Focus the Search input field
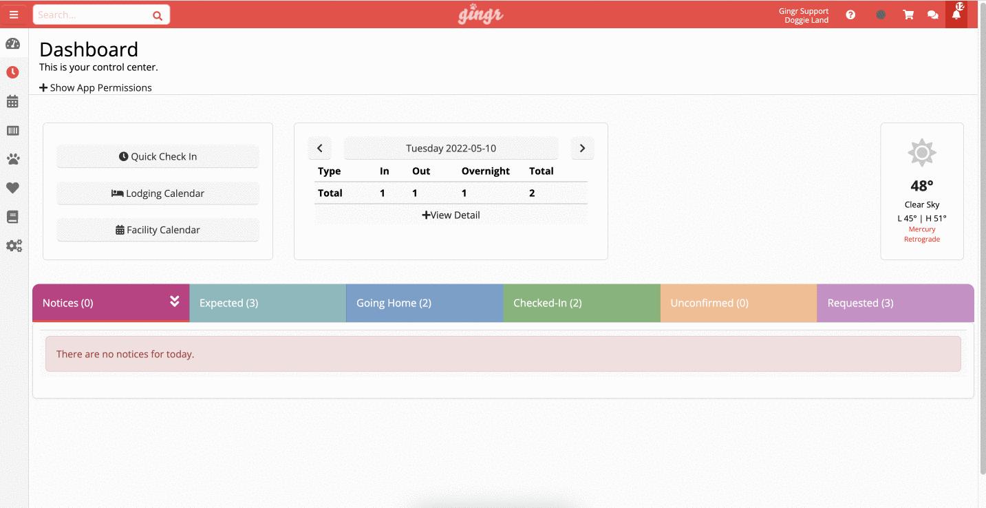 92,14
